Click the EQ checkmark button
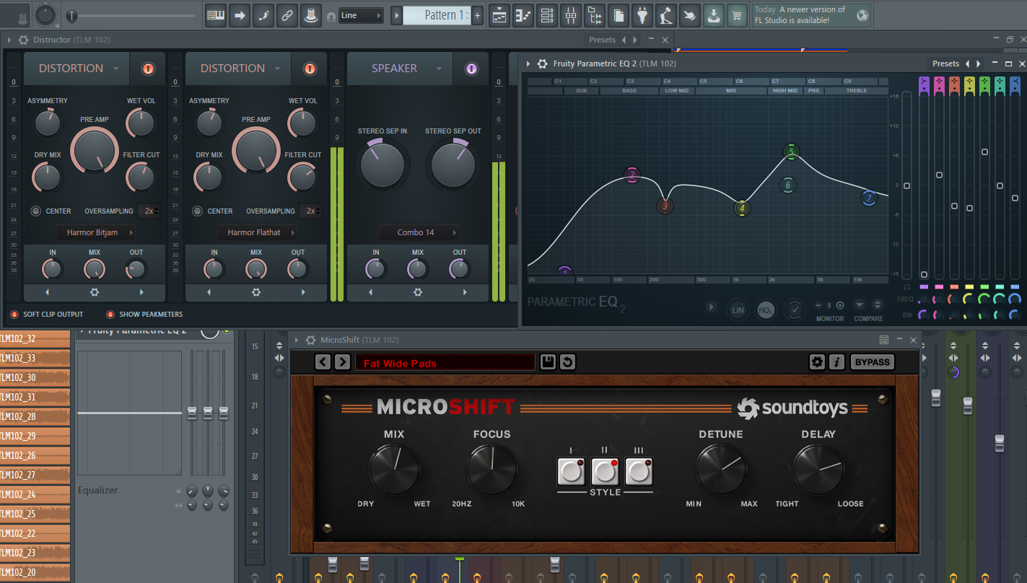 pos(795,310)
